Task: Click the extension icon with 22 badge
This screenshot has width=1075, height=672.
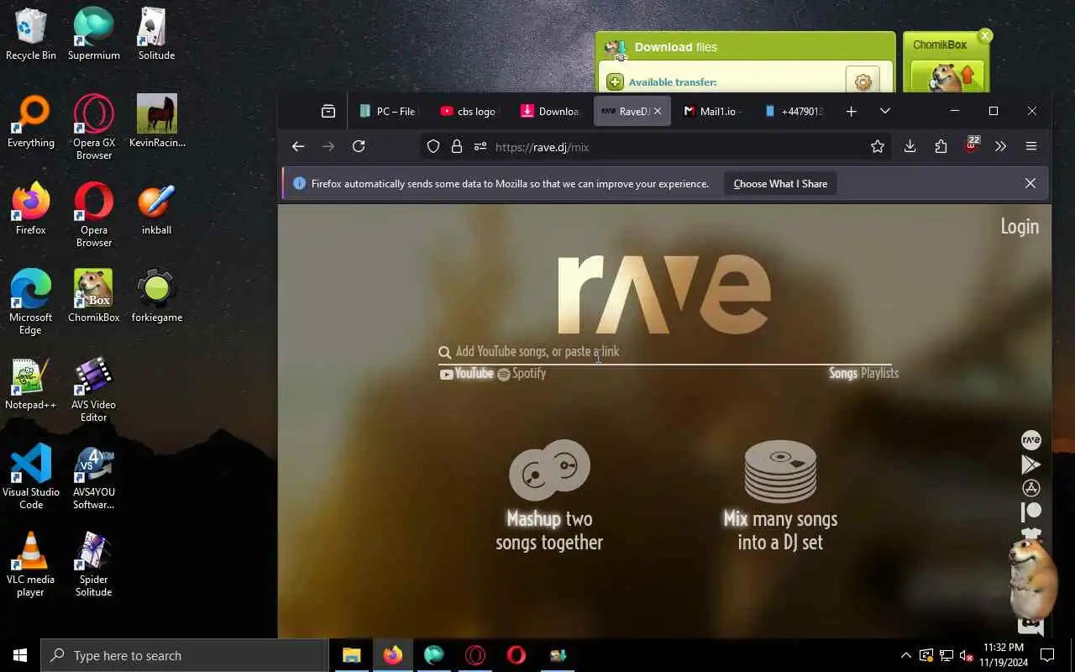Action: pyautogui.click(x=972, y=144)
